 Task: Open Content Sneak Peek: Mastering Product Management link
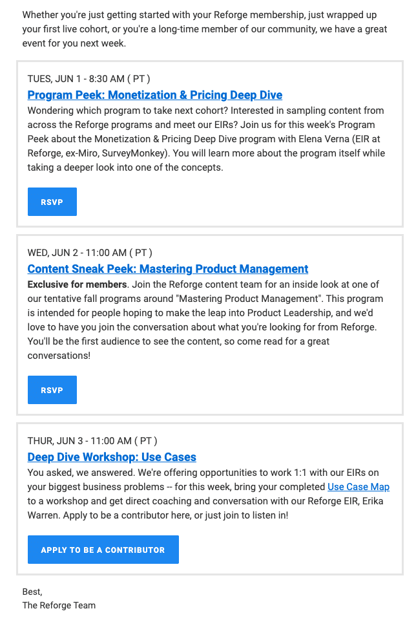tap(167, 269)
